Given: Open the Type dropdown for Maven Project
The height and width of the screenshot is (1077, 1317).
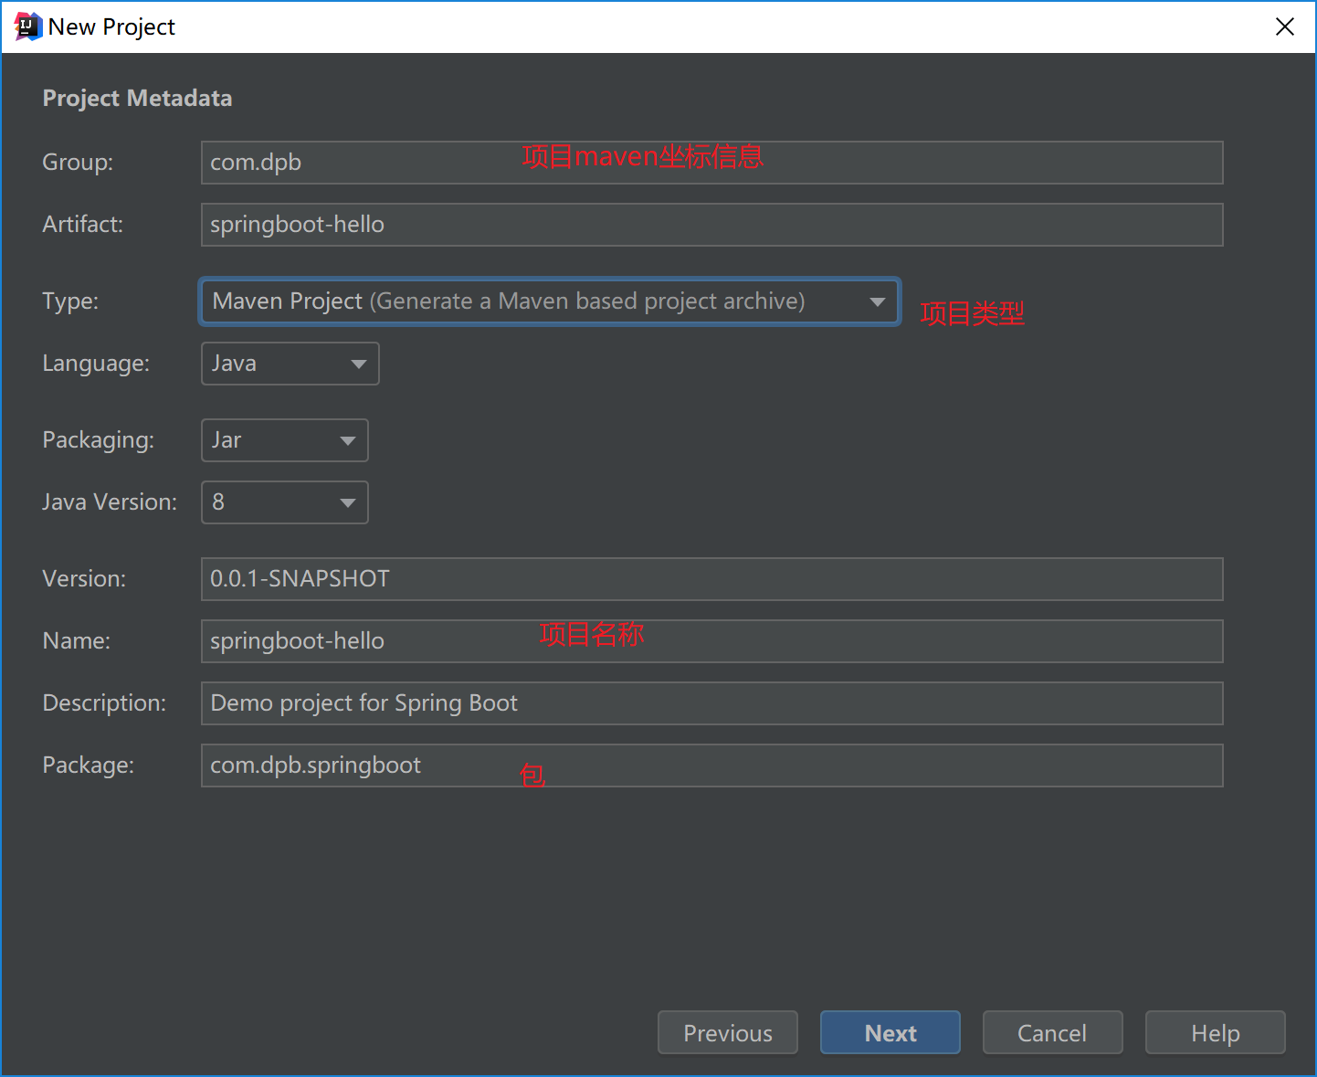Looking at the screenshot, I should tap(550, 301).
